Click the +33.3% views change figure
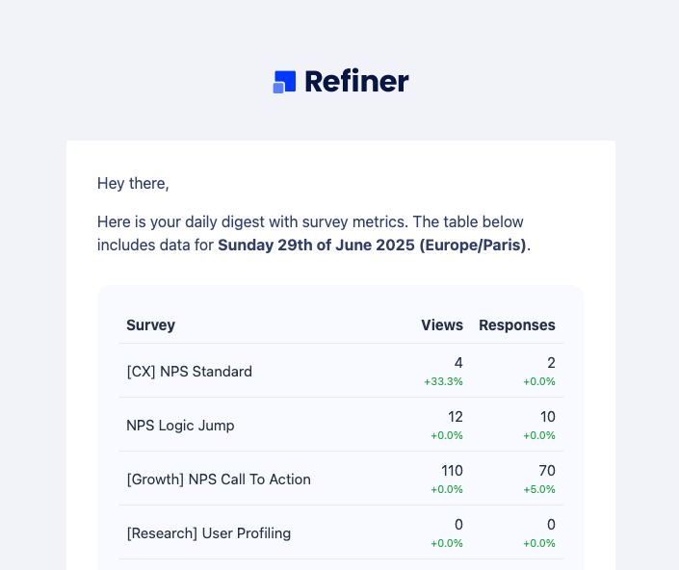This screenshot has height=570, width=679. 443,381
